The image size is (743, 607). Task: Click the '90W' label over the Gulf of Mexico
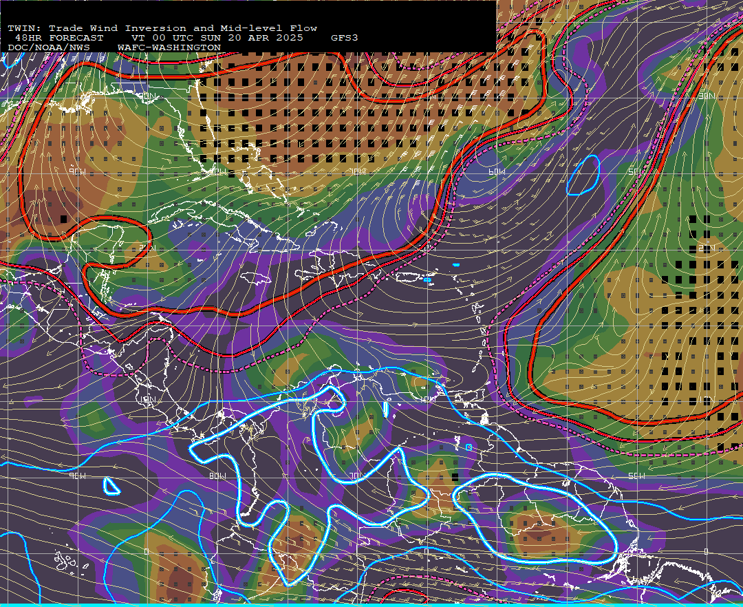[x=77, y=171]
